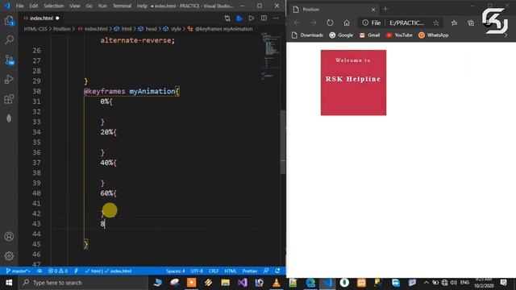Open the Explorer view in VS Code sidebar
This screenshot has width=516, height=290.
pyautogui.click(x=9, y=21)
